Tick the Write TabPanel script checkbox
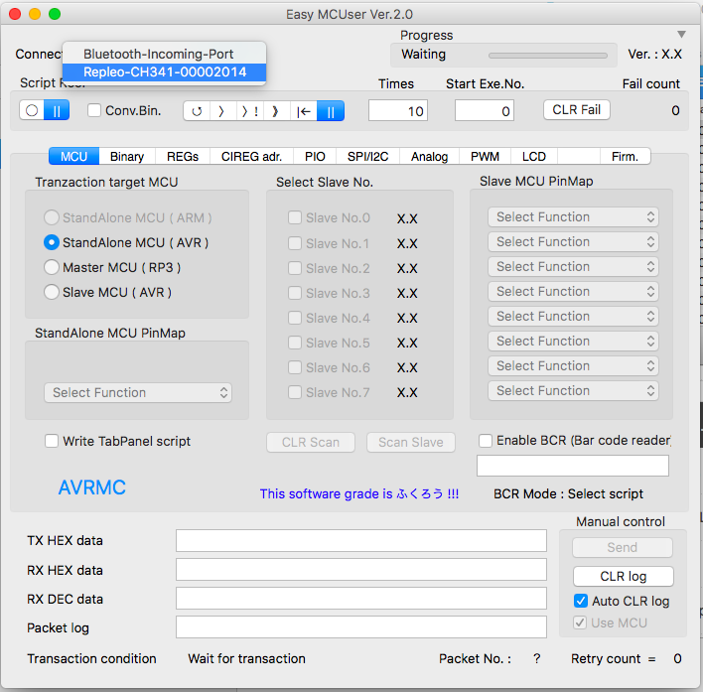Viewport: 703px width, 692px height. coord(52,441)
